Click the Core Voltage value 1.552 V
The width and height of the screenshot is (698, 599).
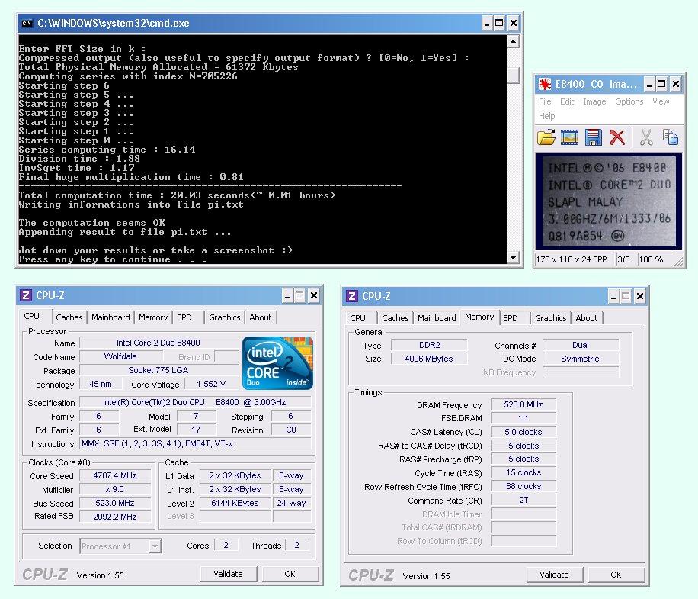[x=211, y=384]
